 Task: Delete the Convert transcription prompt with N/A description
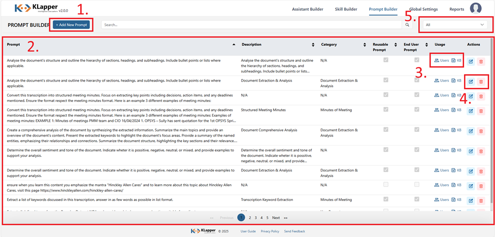pyautogui.click(x=481, y=96)
